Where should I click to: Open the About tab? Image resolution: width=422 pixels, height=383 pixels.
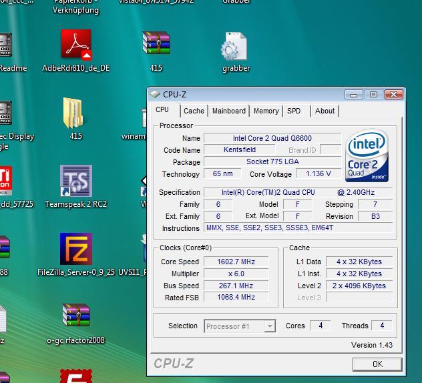tap(325, 111)
